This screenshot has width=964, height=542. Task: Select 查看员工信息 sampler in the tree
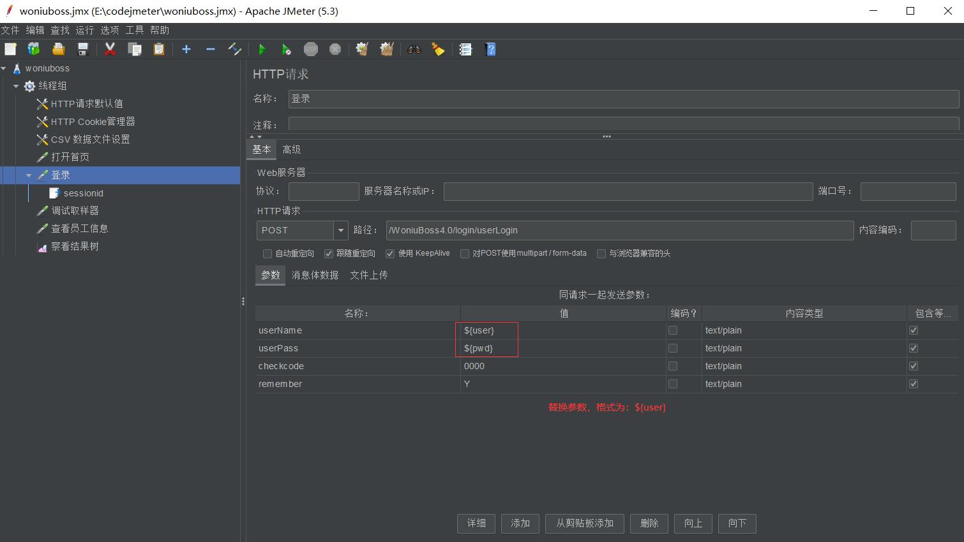coord(80,228)
